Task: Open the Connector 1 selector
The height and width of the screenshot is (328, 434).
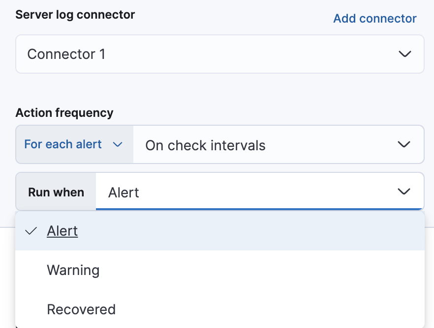Action: click(x=219, y=54)
